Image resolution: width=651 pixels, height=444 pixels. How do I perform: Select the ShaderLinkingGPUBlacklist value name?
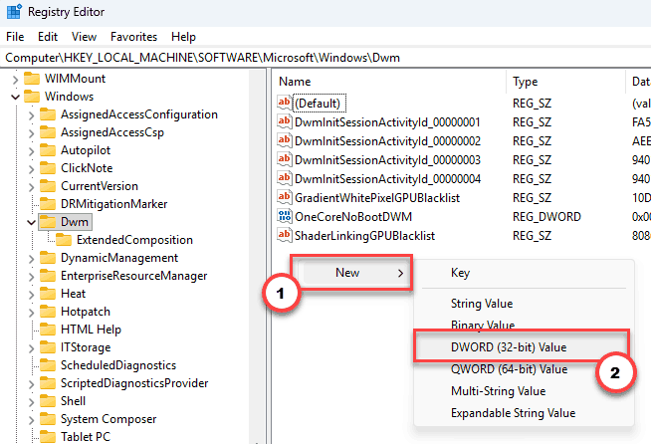(x=365, y=236)
